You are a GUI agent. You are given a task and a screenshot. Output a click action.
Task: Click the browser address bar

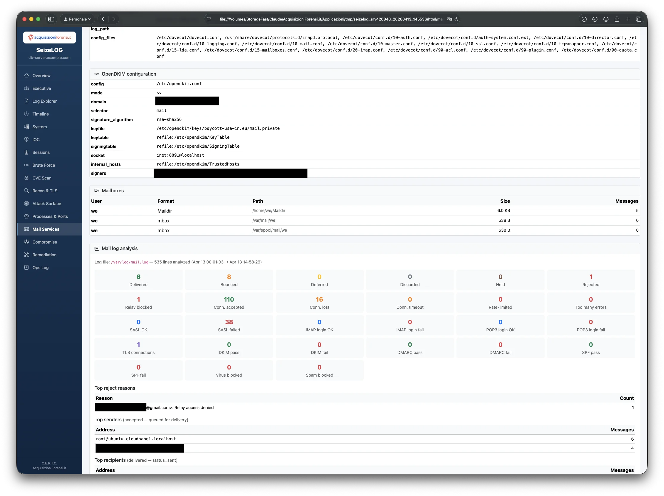(x=330, y=19)
